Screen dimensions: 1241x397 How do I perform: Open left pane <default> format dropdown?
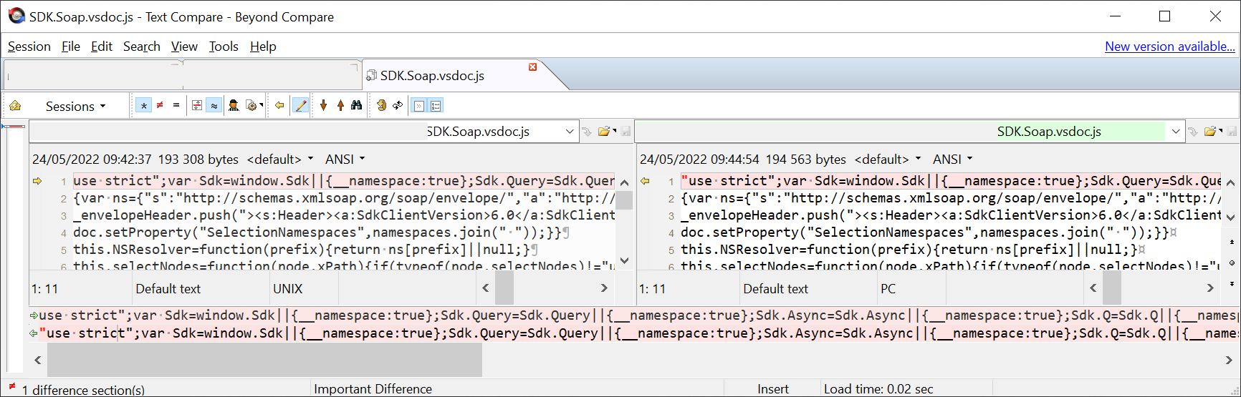click(280, 160)
